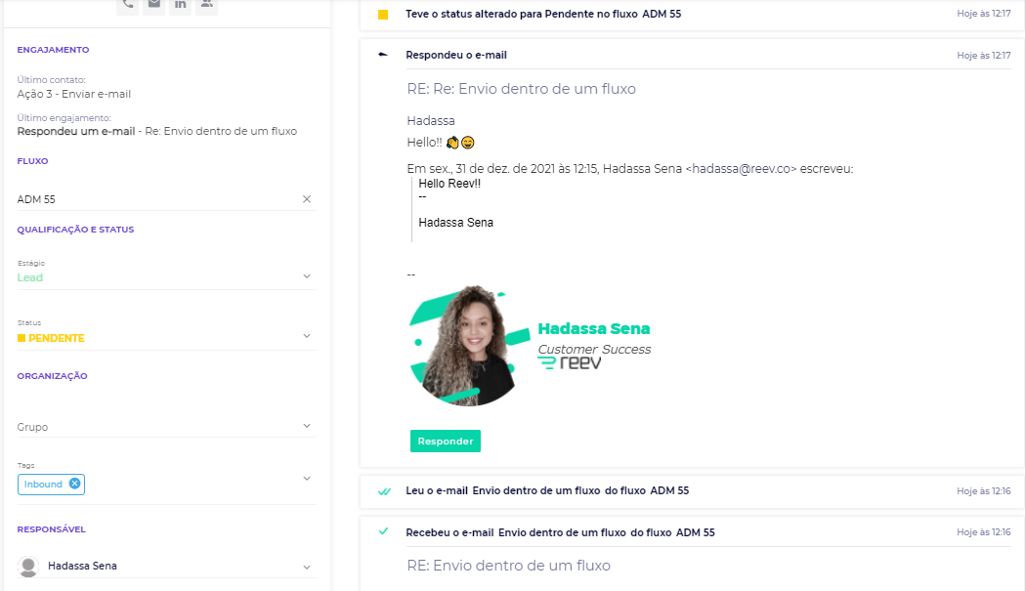Click the ADM 55 fluxo field
Viewport: 1025px width, 591px height.
pyautogui.click(x=156, y=199)
